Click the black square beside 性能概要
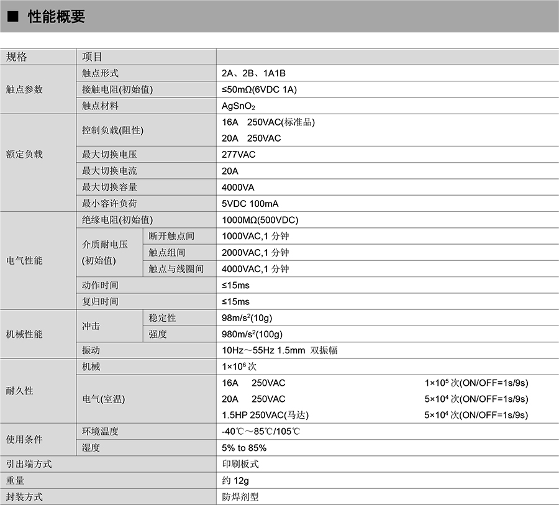 pyautogui.click(x=12, y=17)
